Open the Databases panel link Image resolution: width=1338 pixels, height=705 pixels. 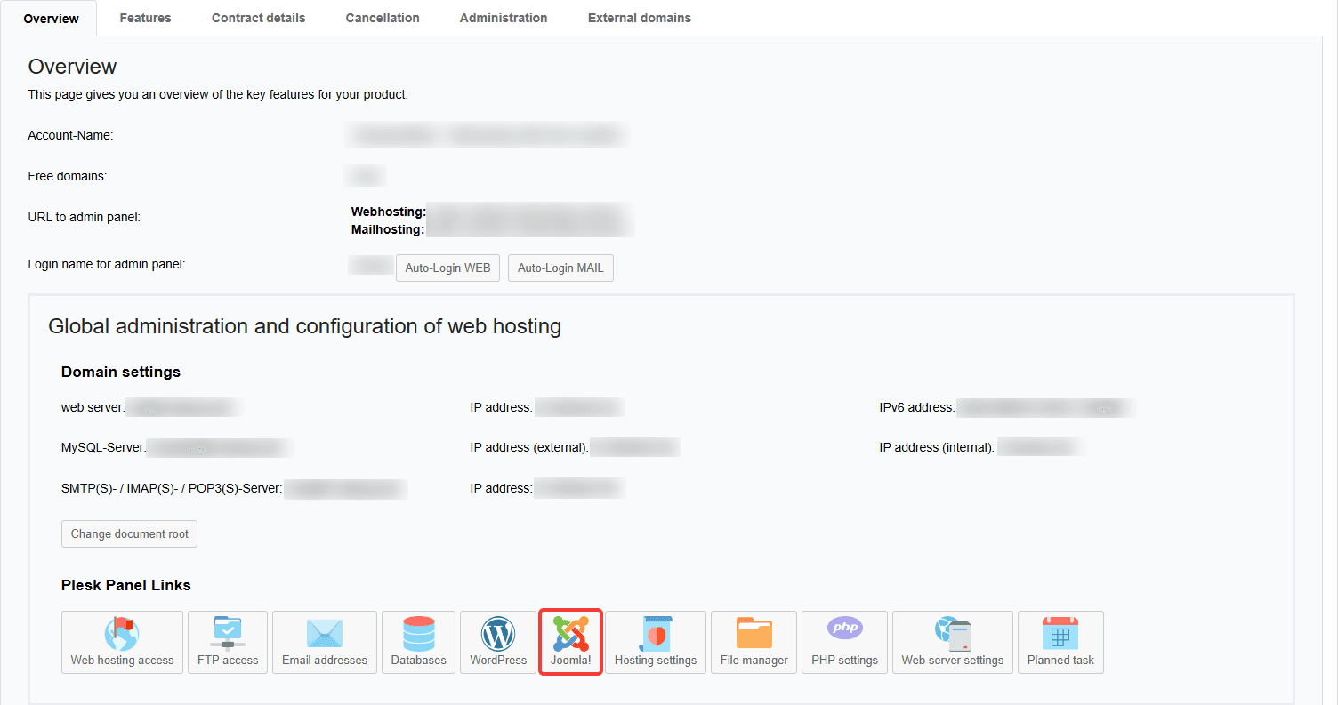[418, 642]
